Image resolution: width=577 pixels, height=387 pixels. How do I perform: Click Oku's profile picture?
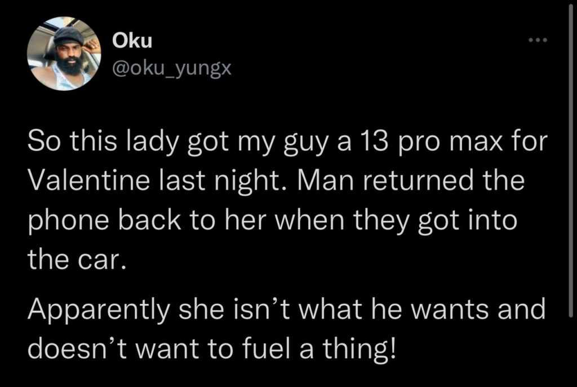63,55
